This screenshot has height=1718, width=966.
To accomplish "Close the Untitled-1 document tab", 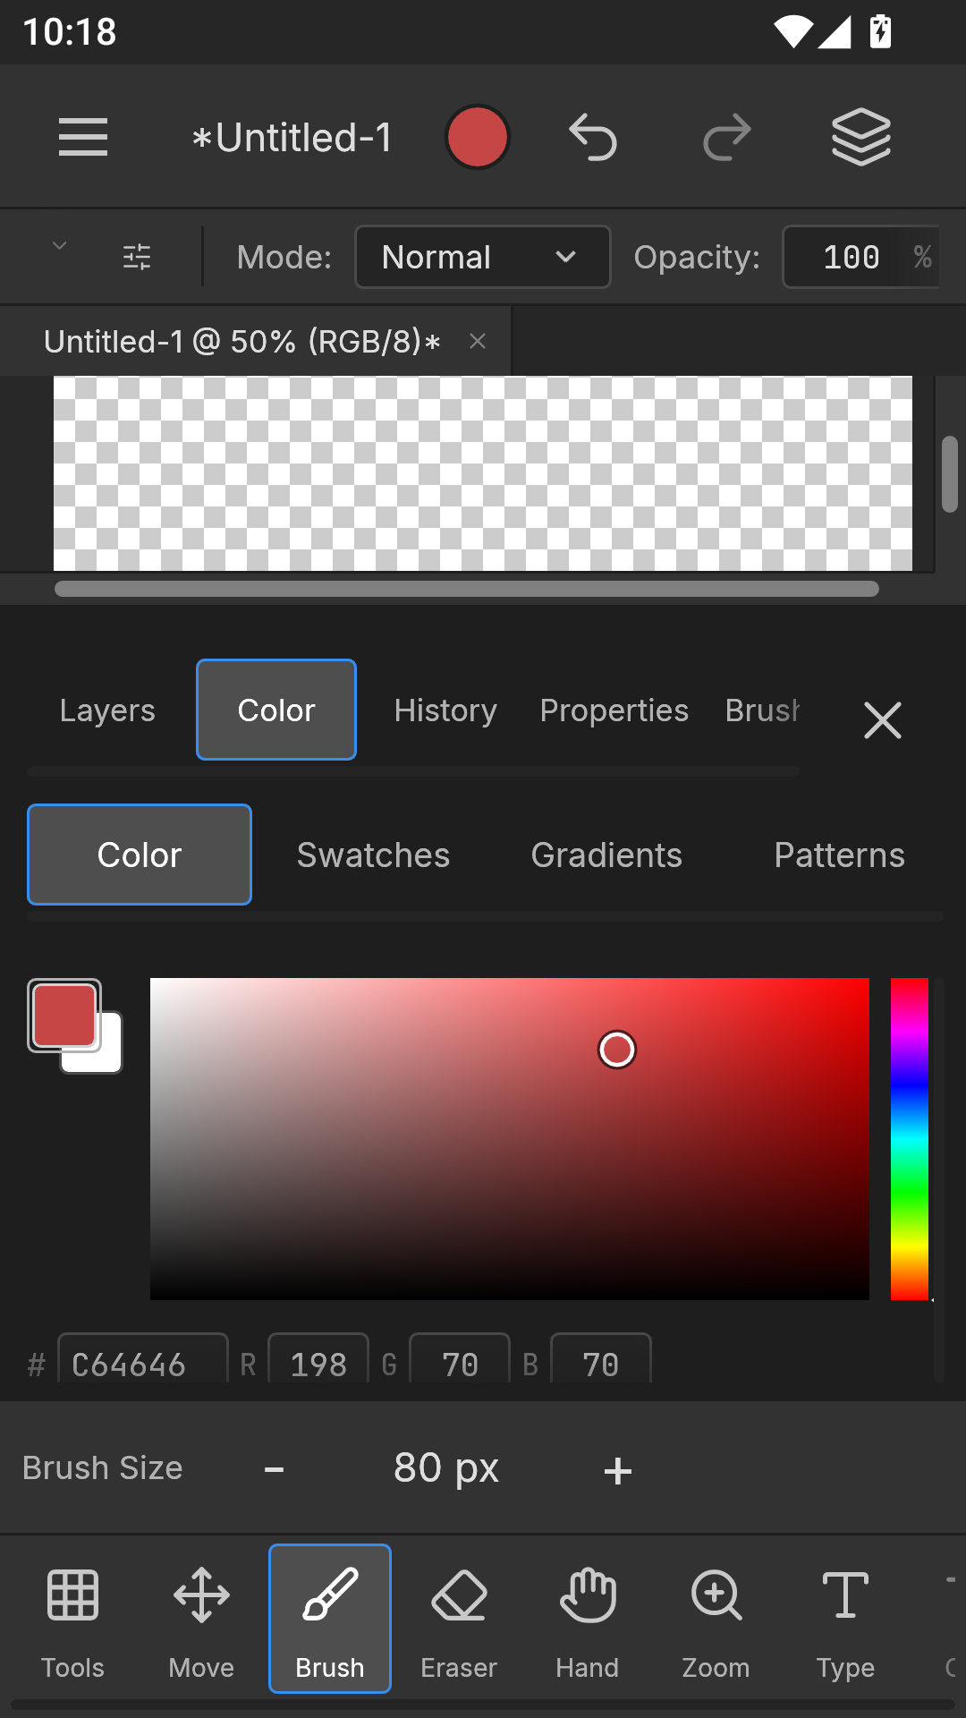I will coord(478,341).
